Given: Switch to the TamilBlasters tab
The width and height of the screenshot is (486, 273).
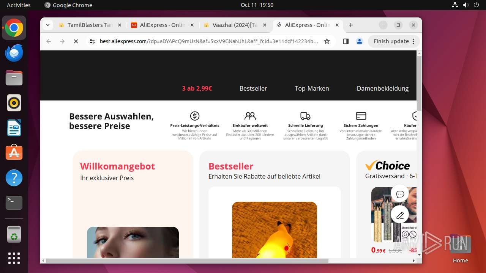Looking at the screenshot, I should click(90, 25).
